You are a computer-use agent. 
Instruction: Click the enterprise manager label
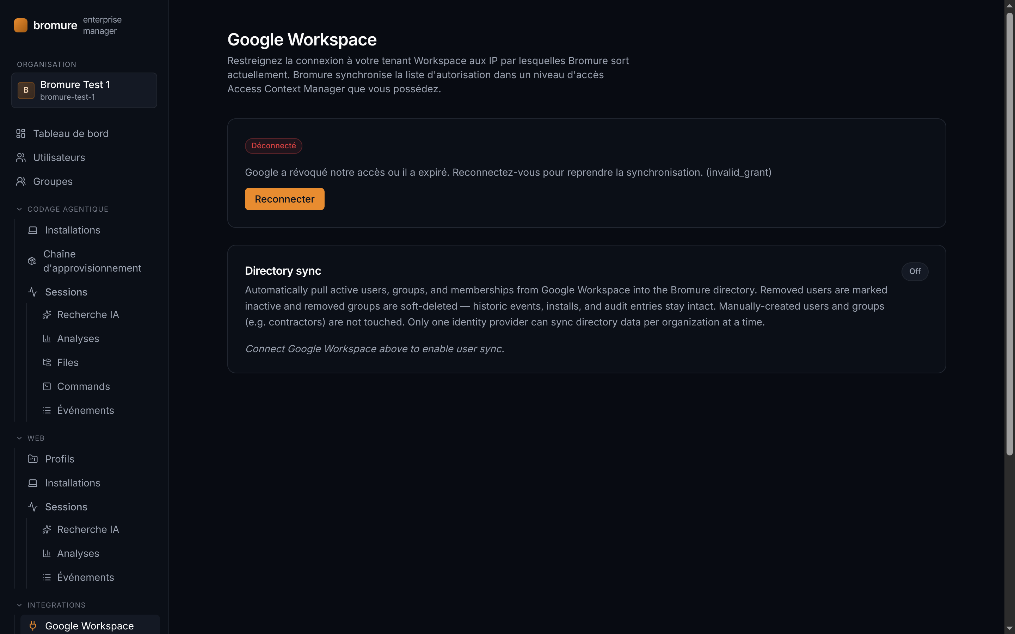click(102, 25)
